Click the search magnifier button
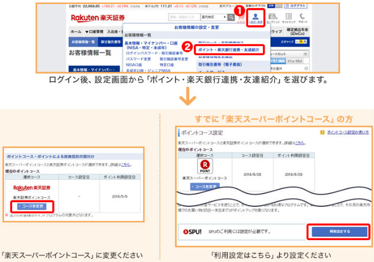This screenshot has height=262, width=374. pos(231,17)
